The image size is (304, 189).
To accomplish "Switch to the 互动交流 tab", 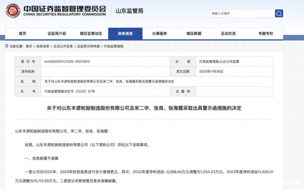I will tap(228, 34).
